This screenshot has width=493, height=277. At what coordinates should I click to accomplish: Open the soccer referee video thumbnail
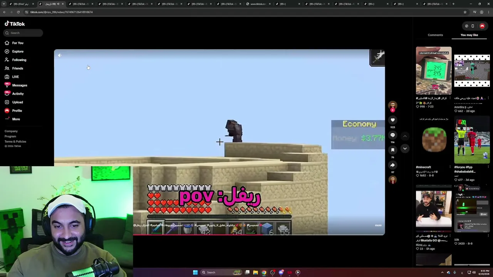[x=472, y=140]
